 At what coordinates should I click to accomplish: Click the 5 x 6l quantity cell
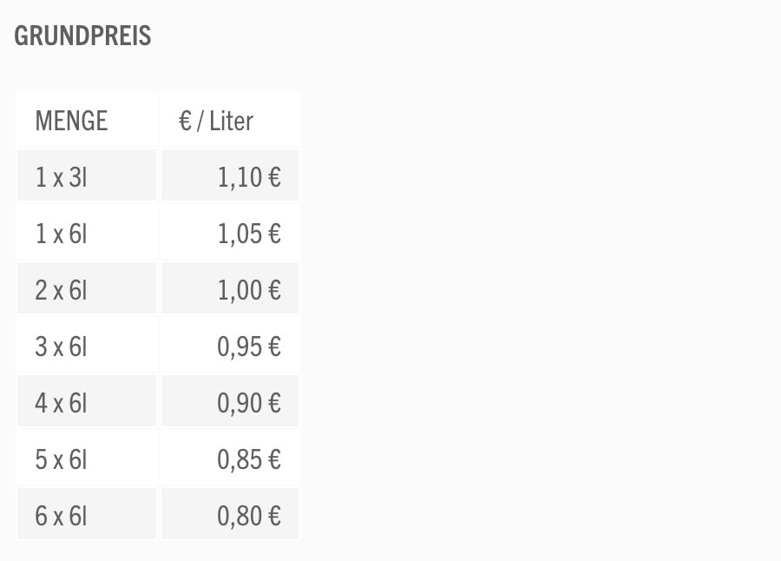click(62, 459)
